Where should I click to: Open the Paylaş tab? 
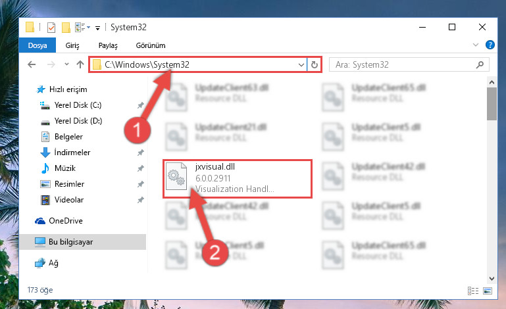(x=108, y=45)
